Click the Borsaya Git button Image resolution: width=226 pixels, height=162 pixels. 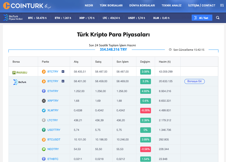(194, 81)
